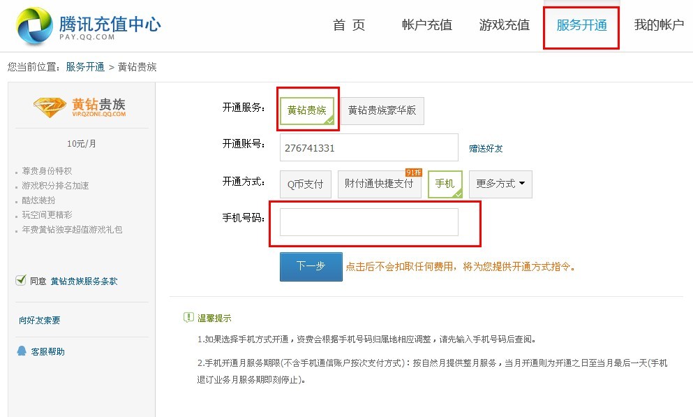This screenshot has width=693, height=417.
Task: Click the Tencent pay center globe logo
Action: coord(34,26)
